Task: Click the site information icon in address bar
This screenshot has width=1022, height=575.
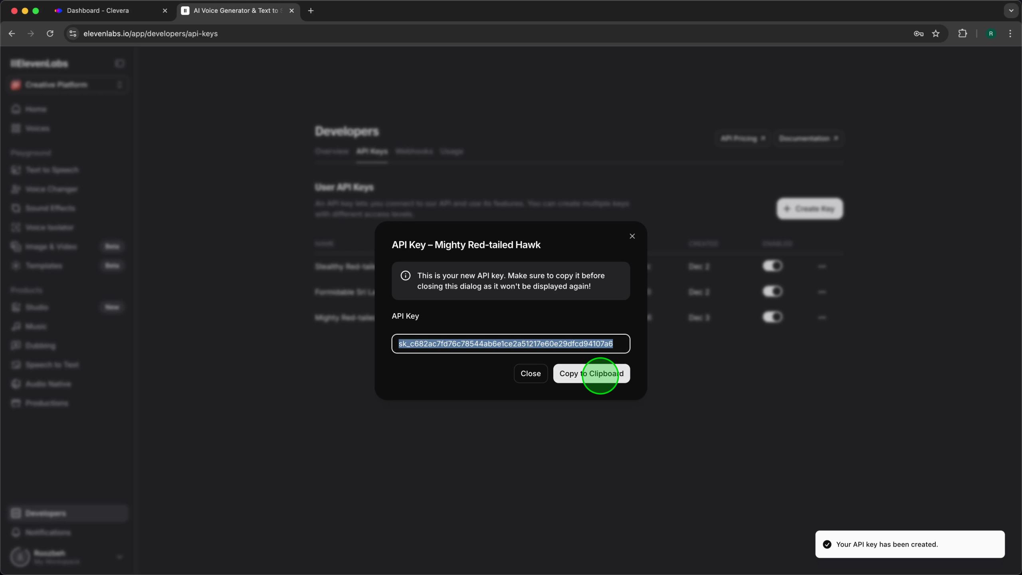Action: click(x=73, y=34)
